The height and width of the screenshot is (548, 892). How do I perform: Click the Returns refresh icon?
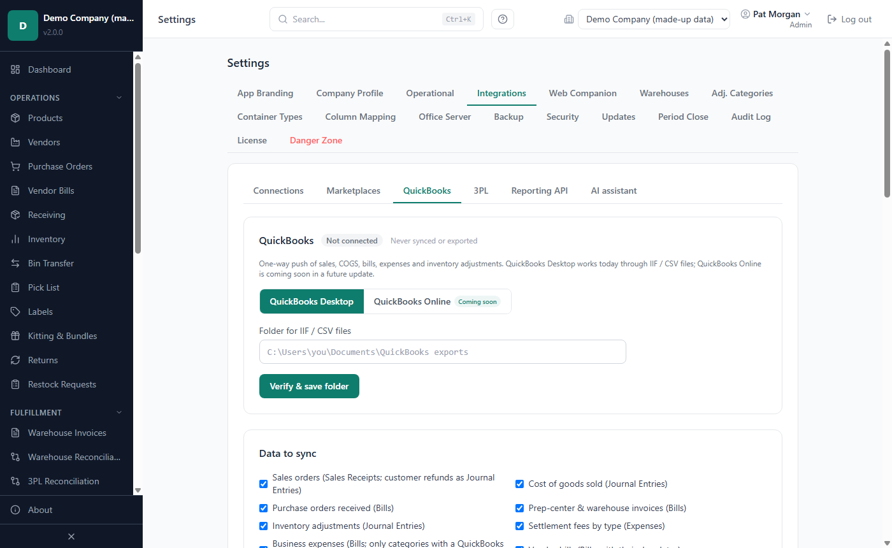click(x=15, y=360)
